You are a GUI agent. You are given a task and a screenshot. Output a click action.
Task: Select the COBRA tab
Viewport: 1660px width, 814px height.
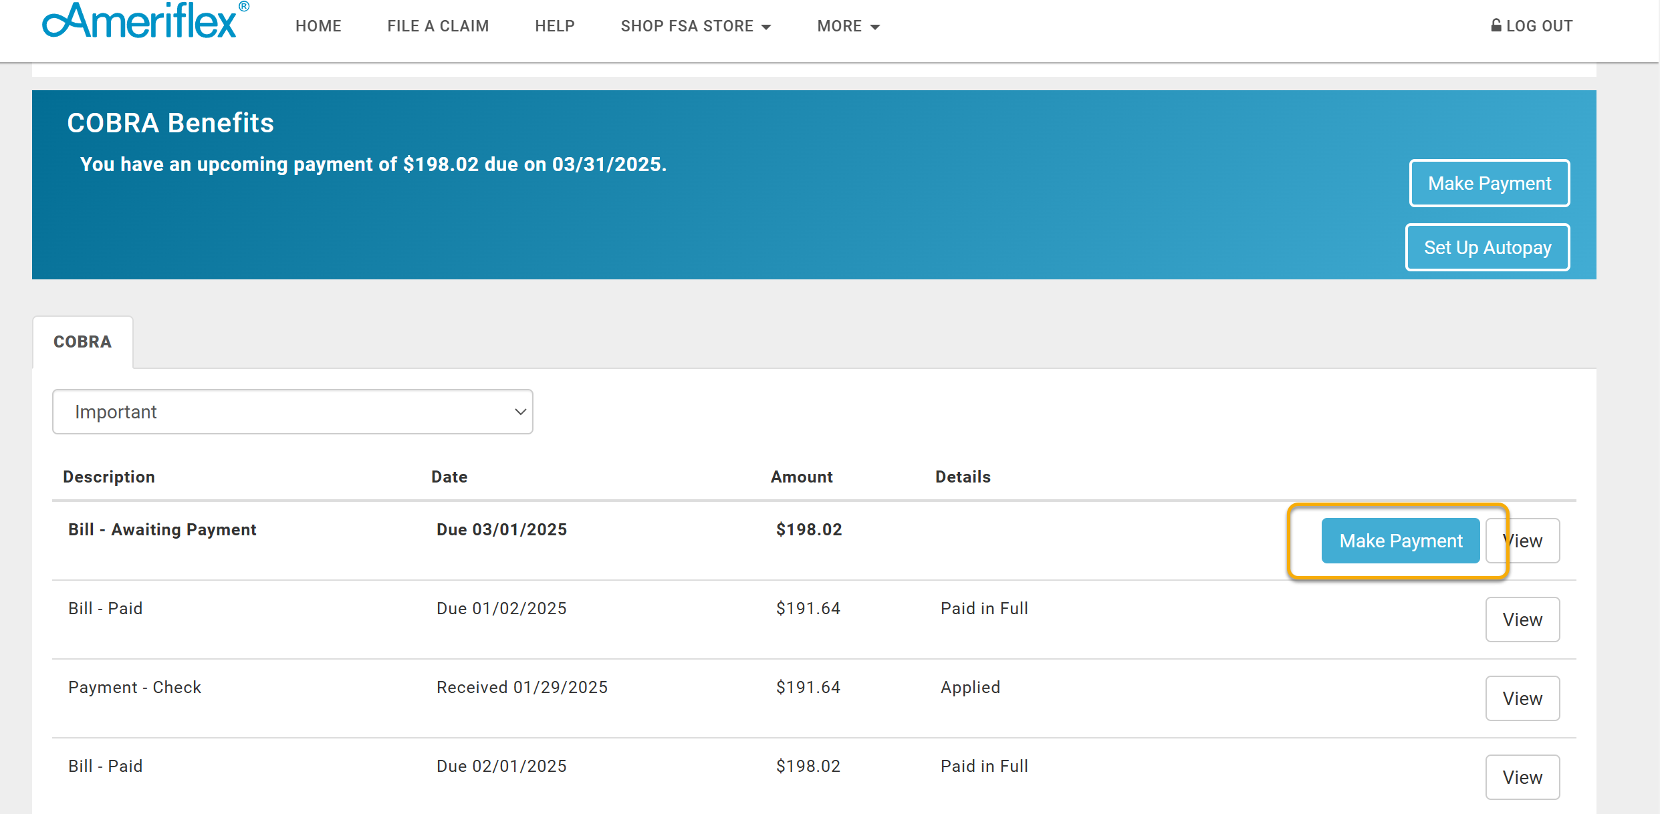(83, 342)
